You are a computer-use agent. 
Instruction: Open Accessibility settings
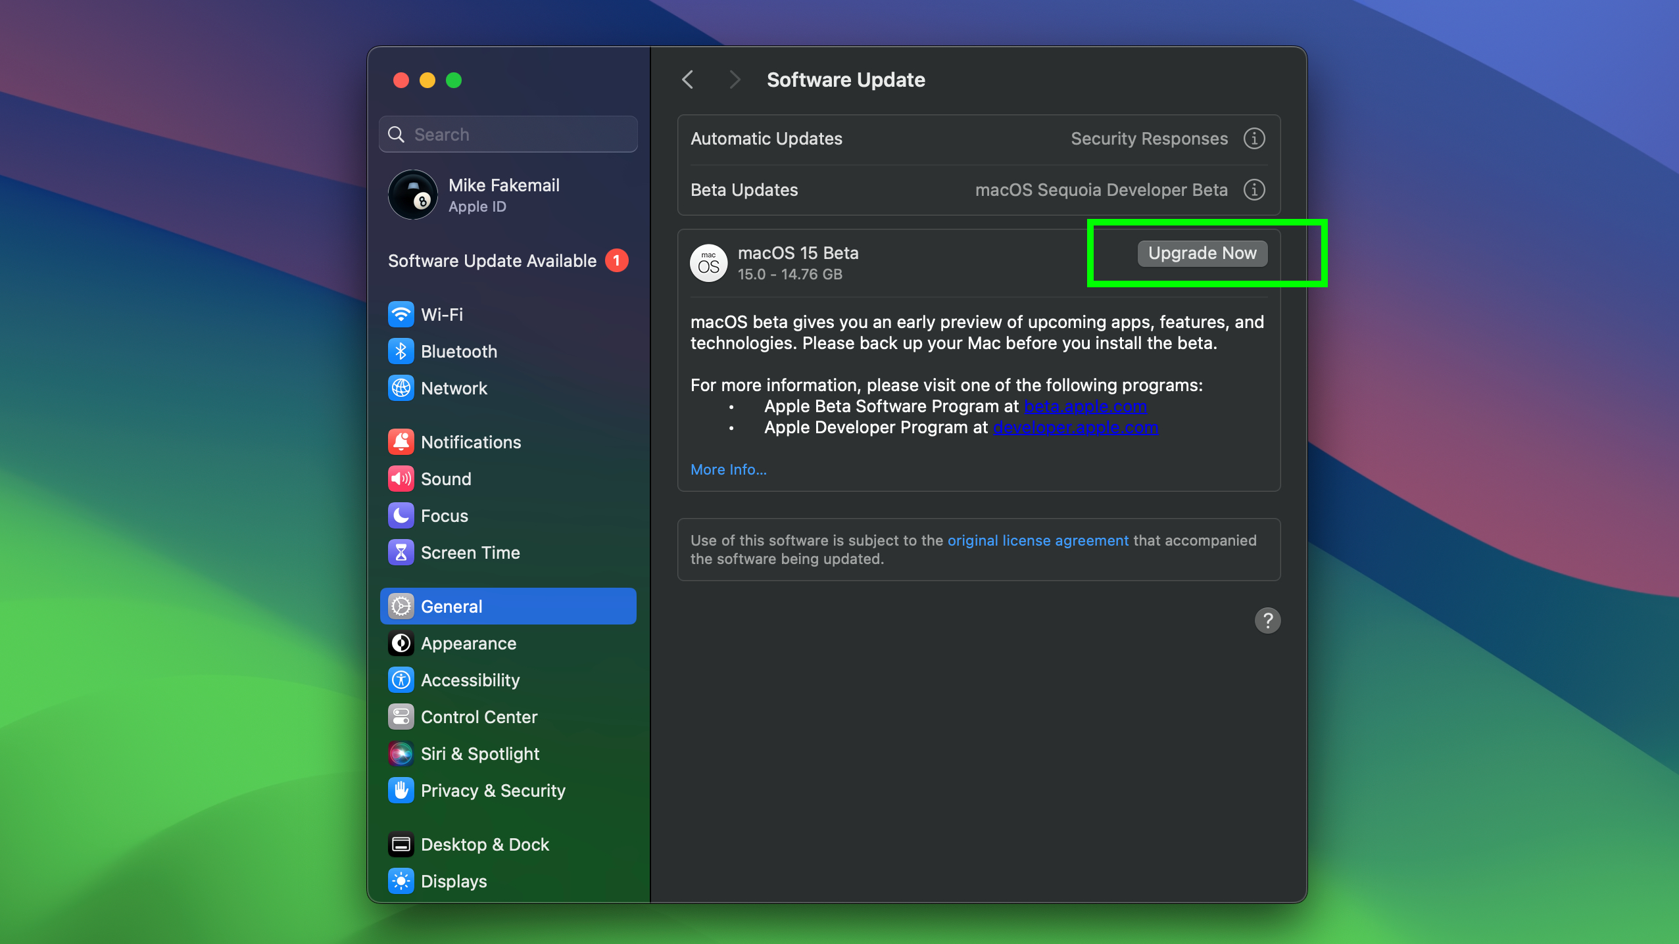[470, 680]
